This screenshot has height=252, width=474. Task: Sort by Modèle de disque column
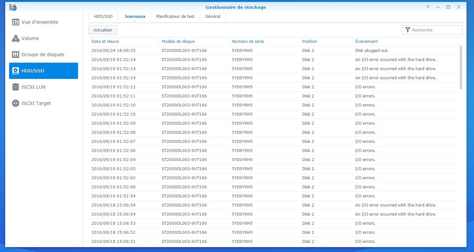pyautogui.click(x=194, y=42)
